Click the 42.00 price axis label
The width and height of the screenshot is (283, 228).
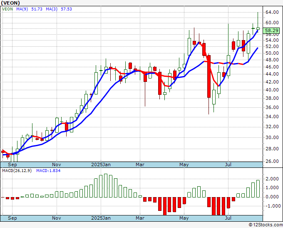point(272,82)
